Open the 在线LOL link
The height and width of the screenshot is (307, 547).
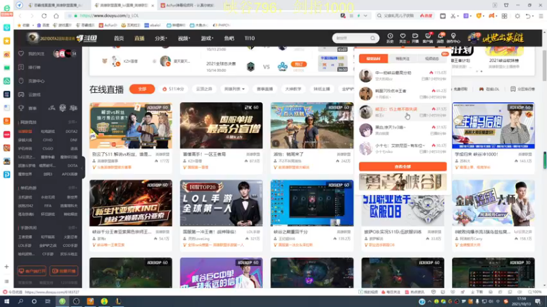click(489, 89)
